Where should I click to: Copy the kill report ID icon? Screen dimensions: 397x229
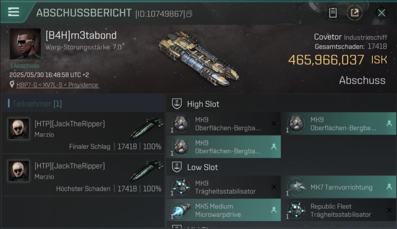click(189, 14)
